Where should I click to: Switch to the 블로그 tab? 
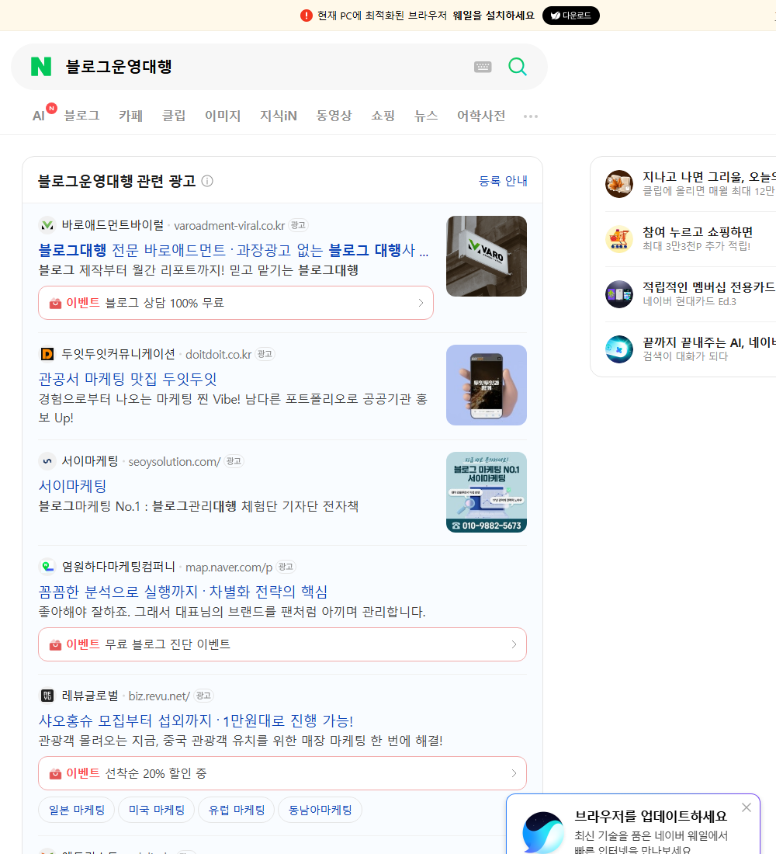pyautogui.click(x=81, y=116)
